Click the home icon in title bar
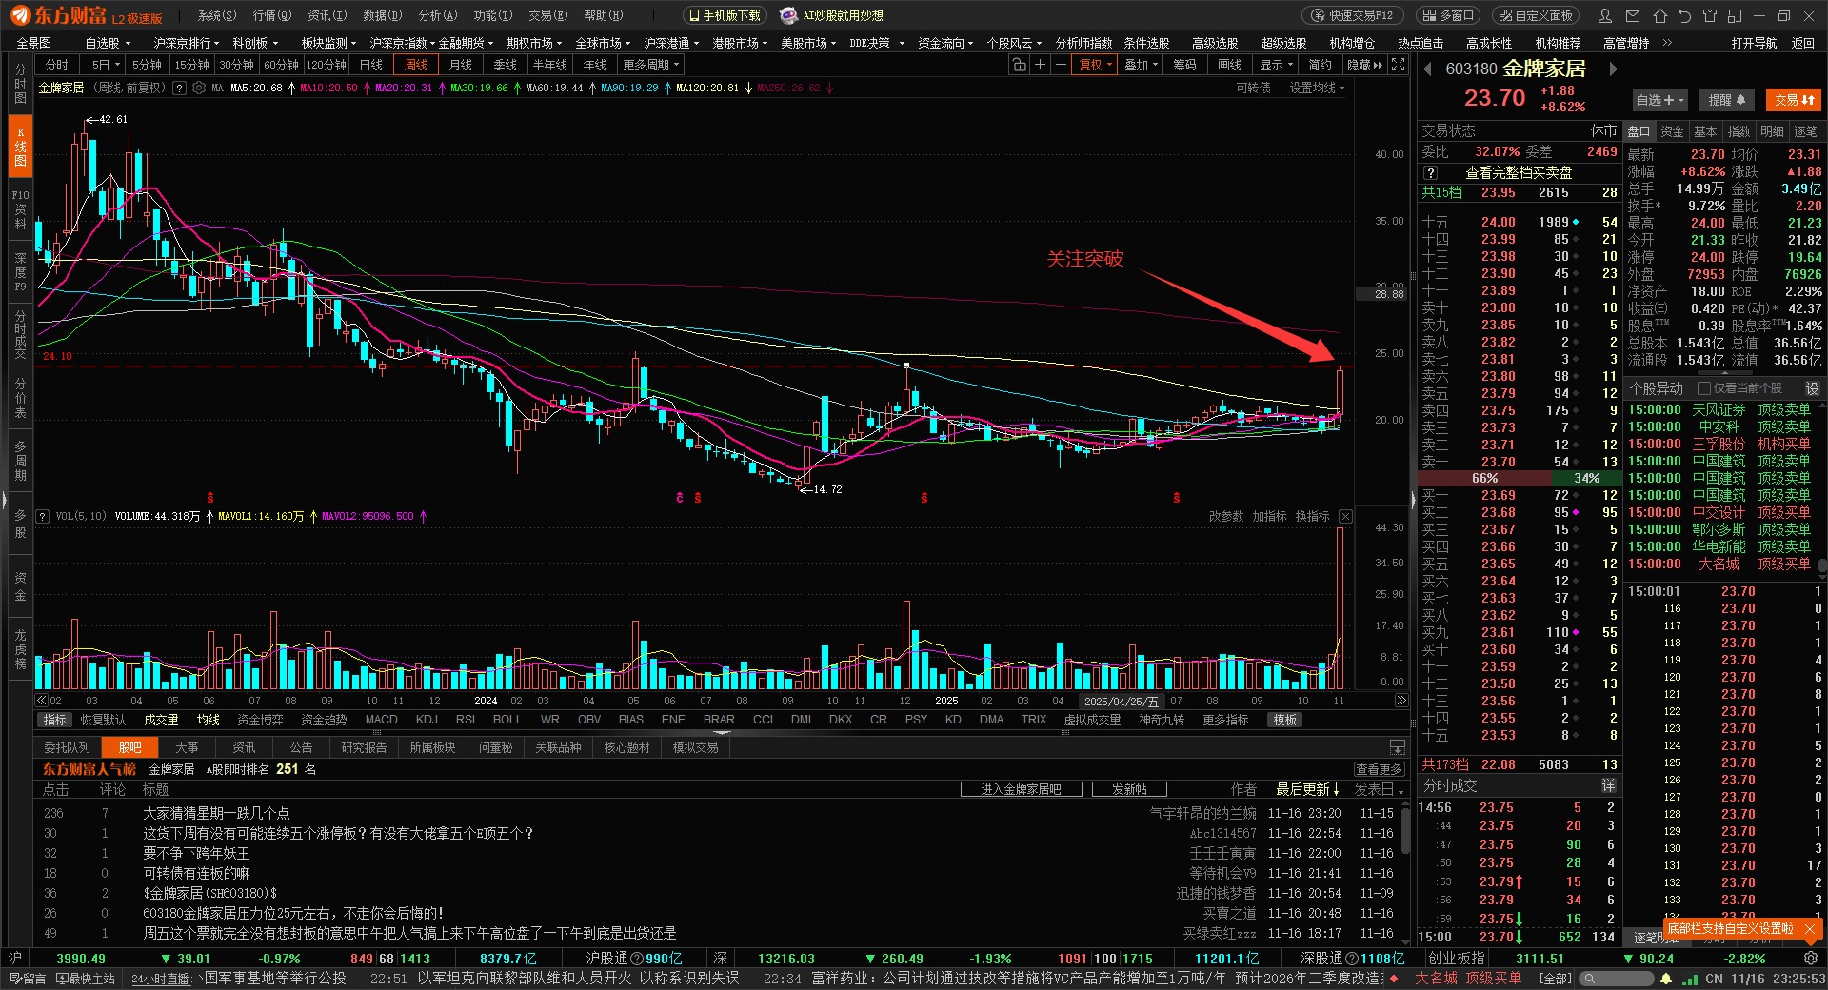1828x990 pixels. point(1660,15)
